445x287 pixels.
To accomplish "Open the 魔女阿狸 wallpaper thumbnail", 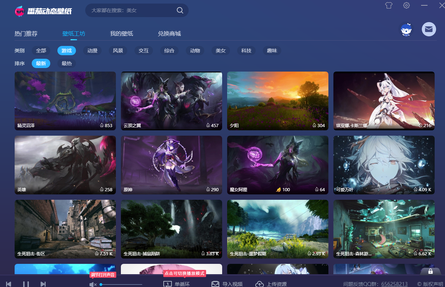I will point(278,165).
